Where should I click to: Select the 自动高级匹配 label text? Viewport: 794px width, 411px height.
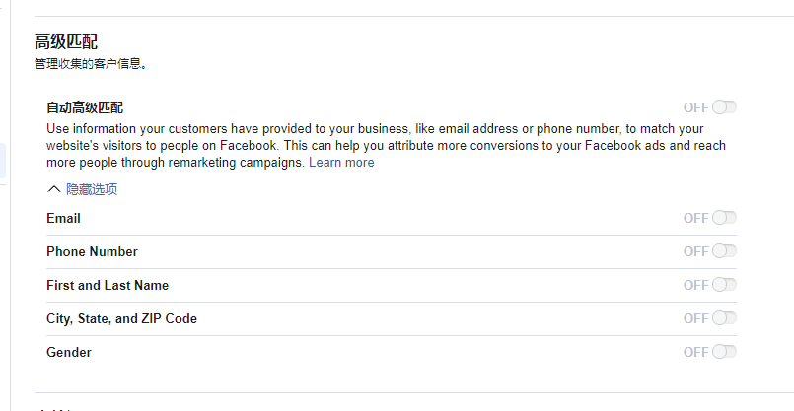pyautogui.click(x=85, y=107)
